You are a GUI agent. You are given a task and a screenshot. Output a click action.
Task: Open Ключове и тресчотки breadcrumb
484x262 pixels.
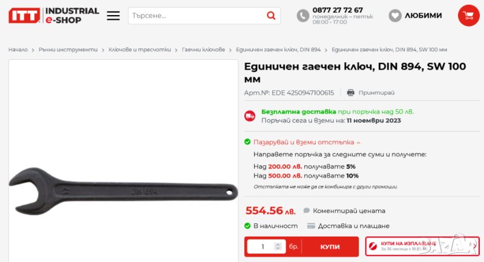(140, 50)
